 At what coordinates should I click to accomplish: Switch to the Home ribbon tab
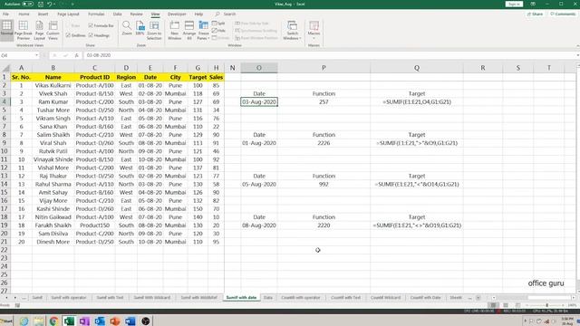(24, 14)
